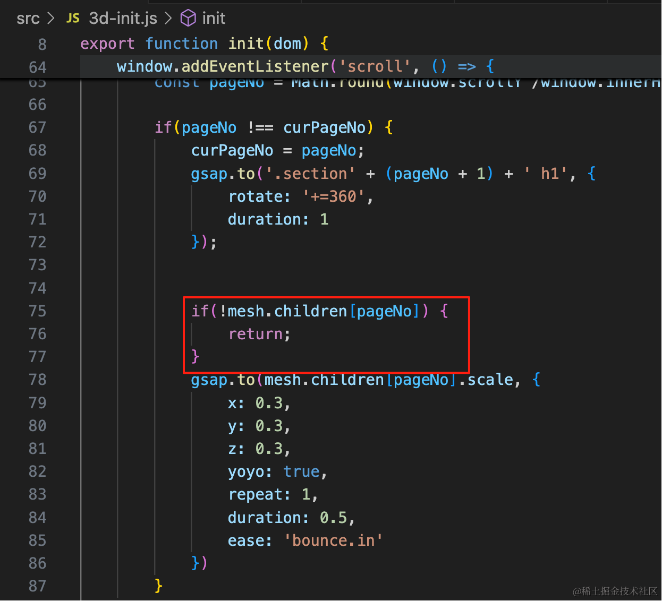Click the chevron after 3d-init.js breadcrumb

[168, 19]
